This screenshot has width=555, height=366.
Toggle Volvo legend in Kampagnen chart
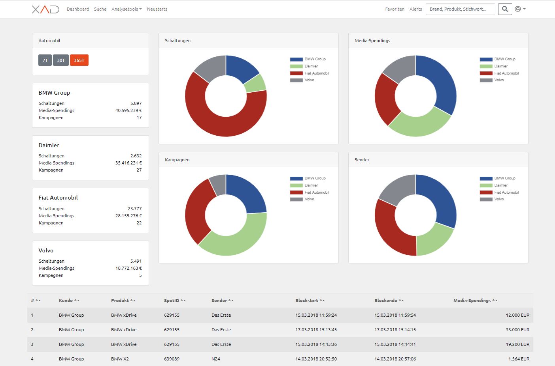[x=302, y=199]
